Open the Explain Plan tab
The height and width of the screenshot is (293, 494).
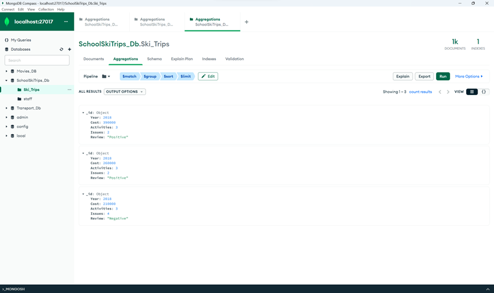pyautogui.click(x=182, y=59)
